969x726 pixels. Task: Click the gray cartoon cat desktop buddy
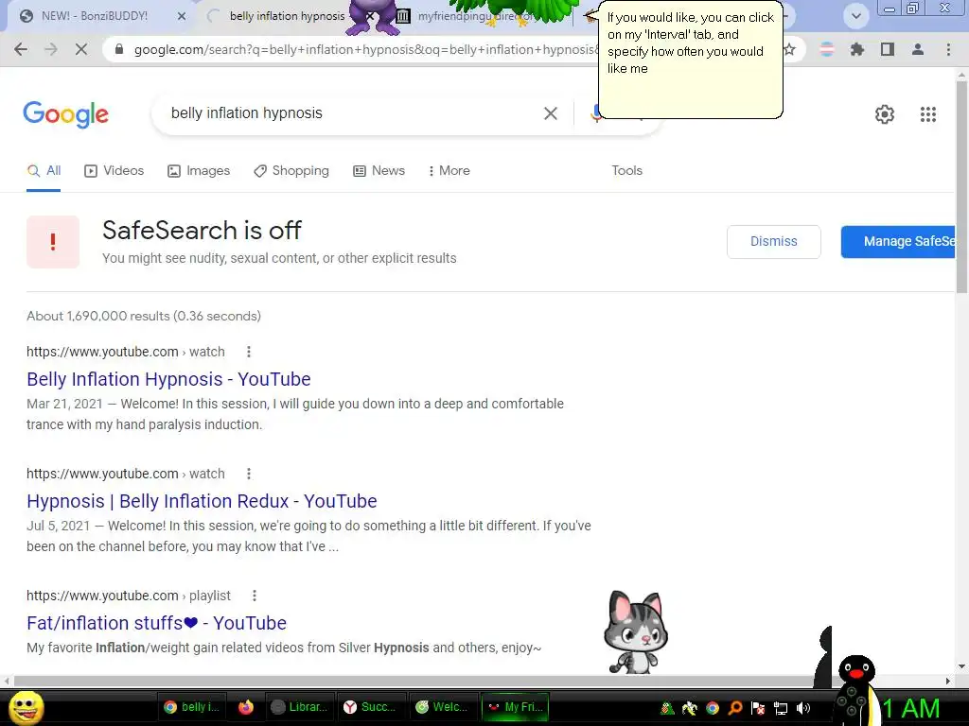(x=636, y=632)
